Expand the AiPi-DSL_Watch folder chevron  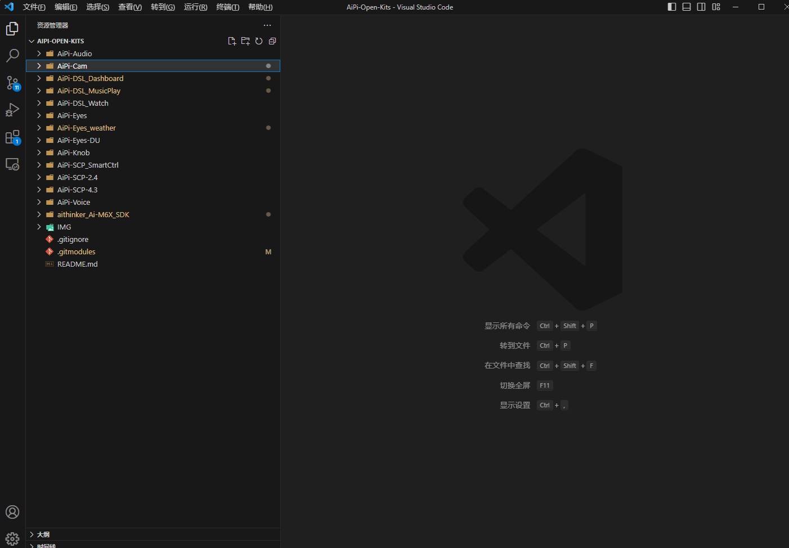(39, 103)
